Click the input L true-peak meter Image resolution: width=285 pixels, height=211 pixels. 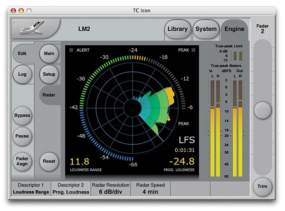pos(212,129)
